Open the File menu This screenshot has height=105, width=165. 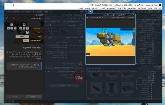(x=160, y=8)
